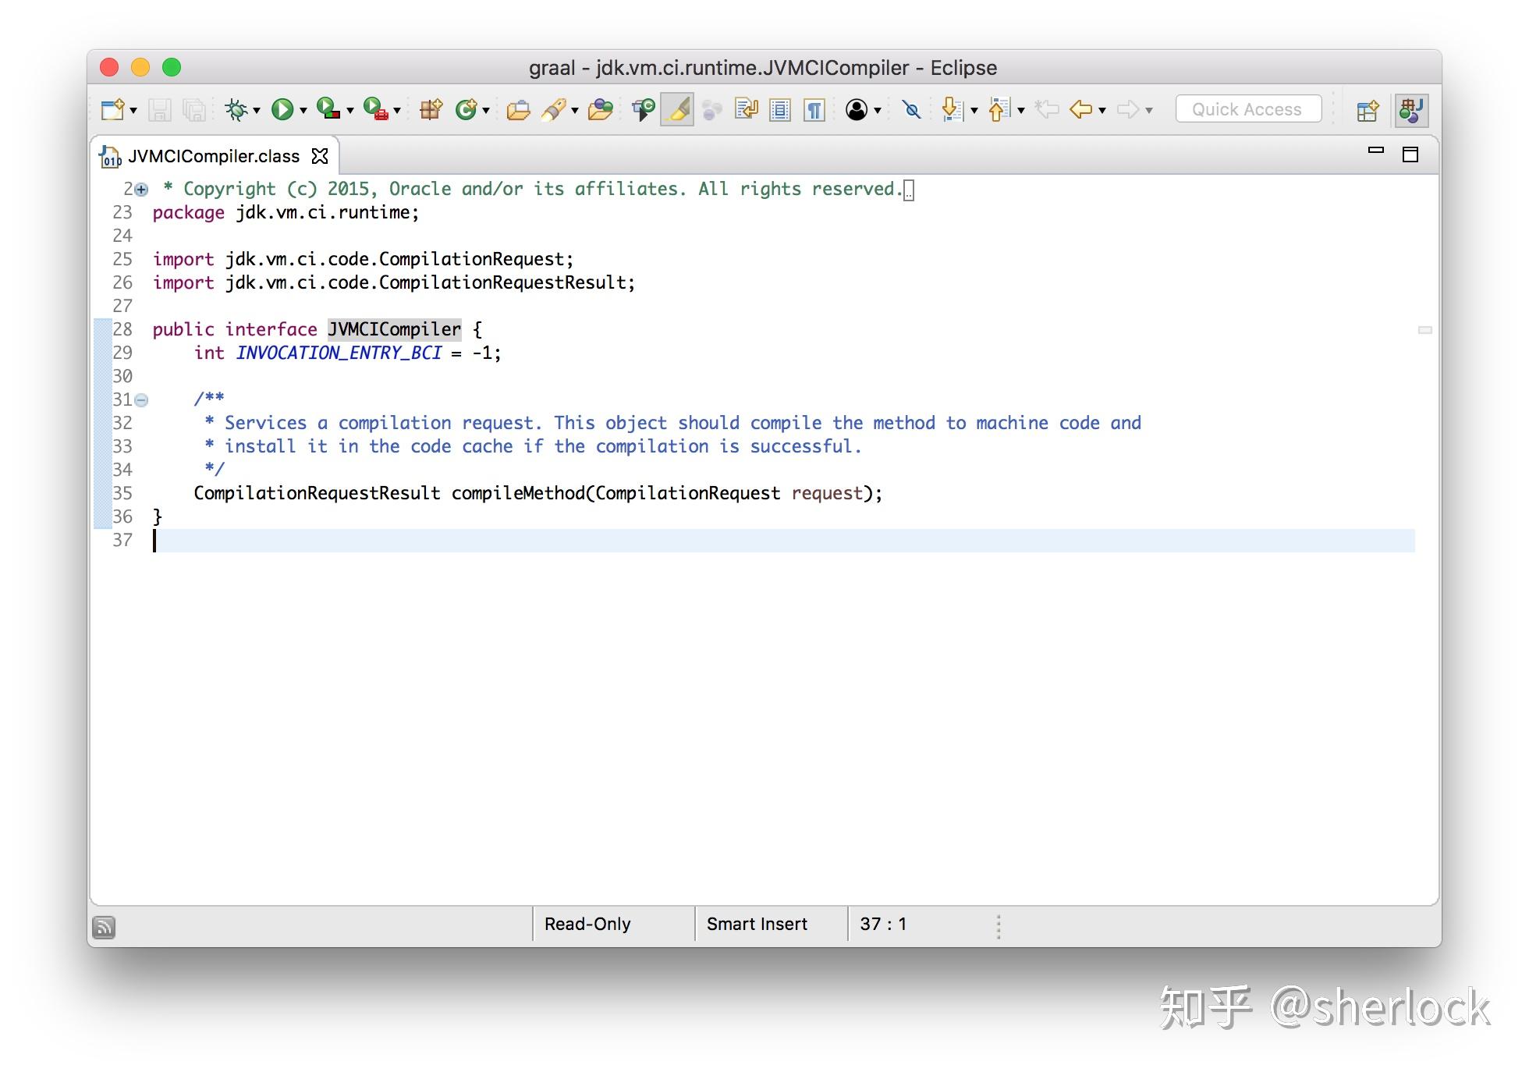This screenshot has height=1072, width=1529.
Task: Toggle Mark Occurrences highlighter
Action: 677,109
